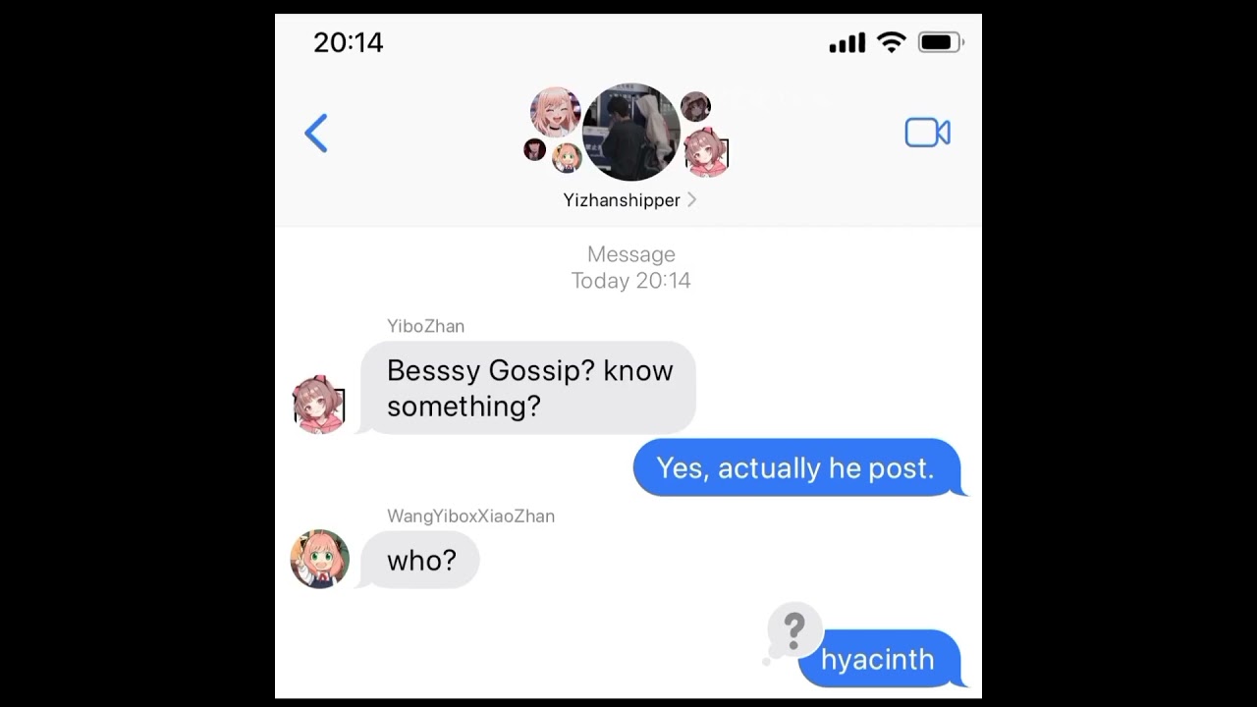Tap the 20:14 status bar clock

click(349, 42)
